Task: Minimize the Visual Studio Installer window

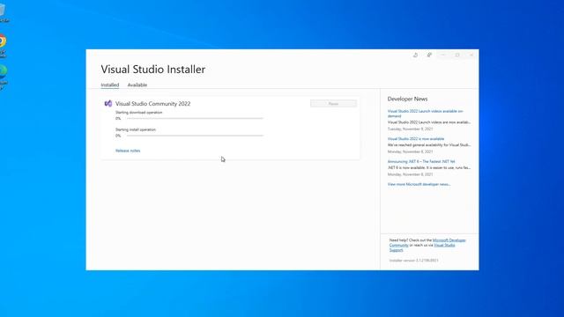Action: pyautogui.click(x=443, y=55)
